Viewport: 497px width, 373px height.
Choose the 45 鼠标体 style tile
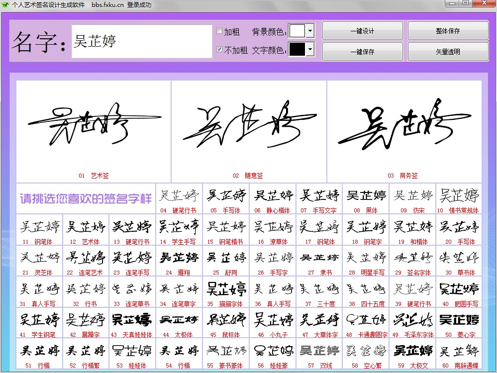pos(226,323)
